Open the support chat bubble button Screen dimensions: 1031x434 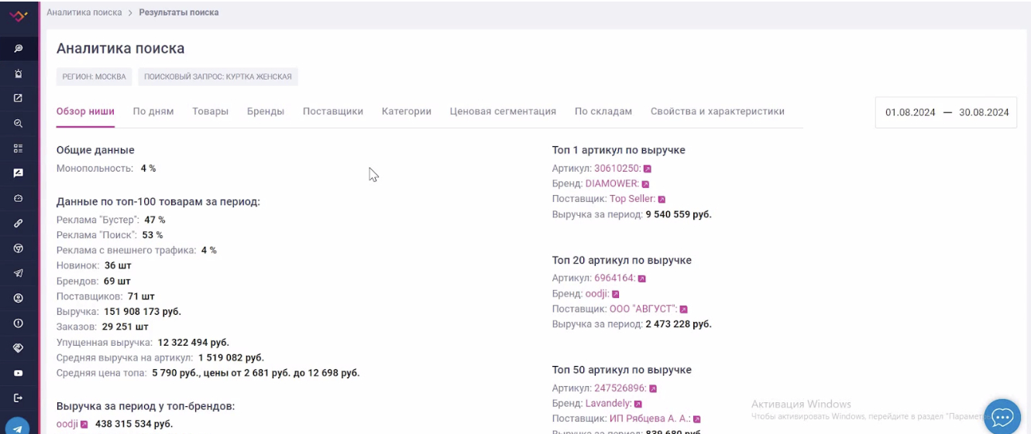1002,417
